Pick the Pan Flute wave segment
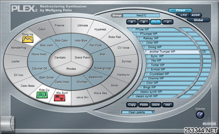 point(96,45)
